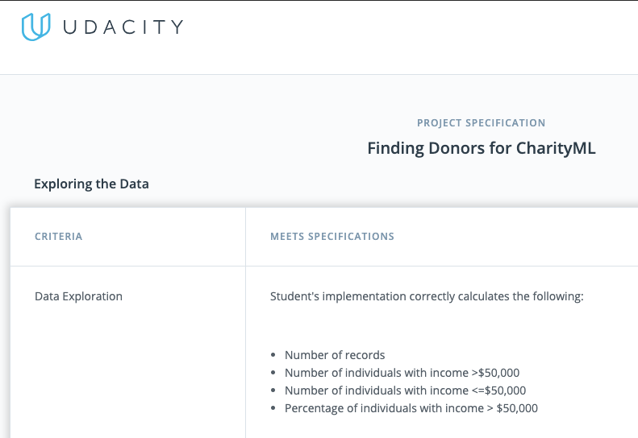
Task: Click the Student's implementation correctly calculates sentence
Action: (426, 296)
